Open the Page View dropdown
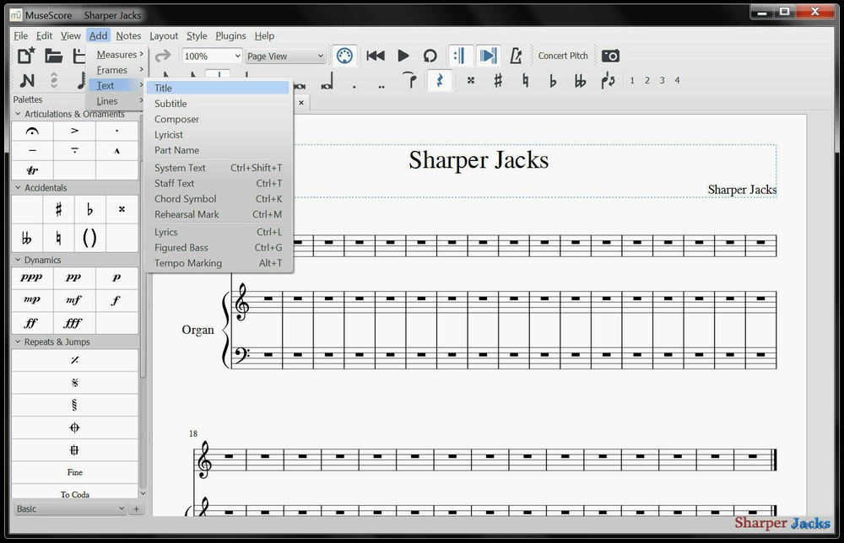The image size is (844, 543). click(283, 56)
